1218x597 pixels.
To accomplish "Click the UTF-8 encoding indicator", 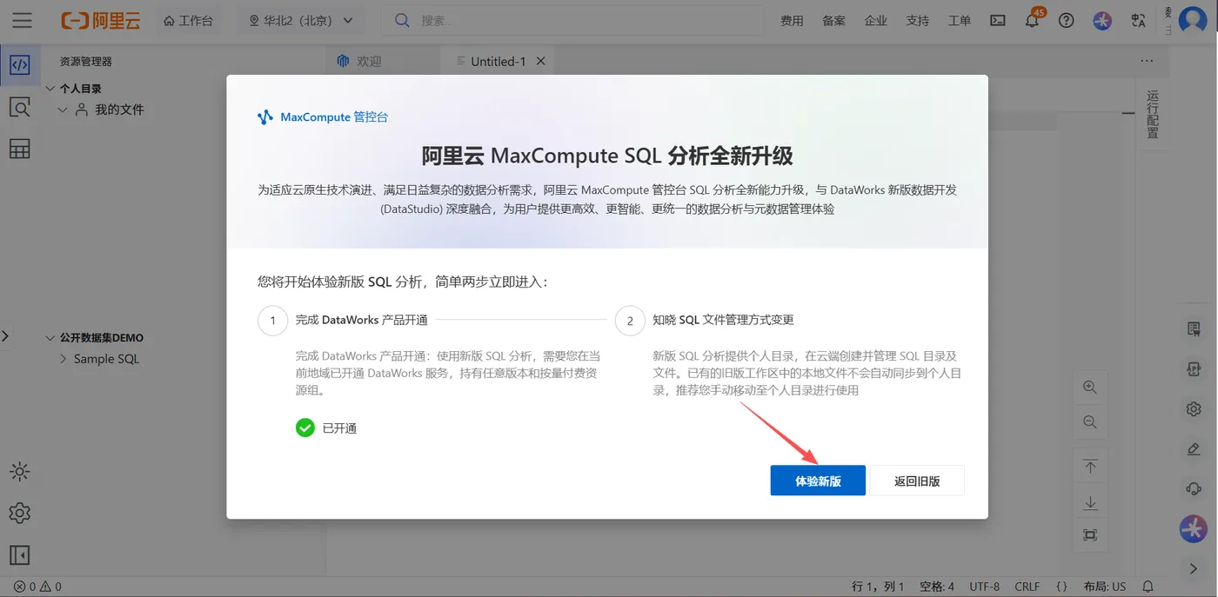I will pos(985,587).
